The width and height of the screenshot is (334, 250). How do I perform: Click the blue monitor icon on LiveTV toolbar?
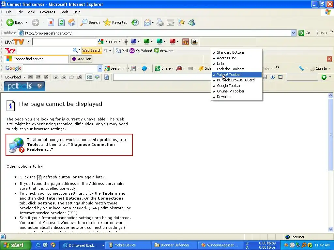[133, 42]
